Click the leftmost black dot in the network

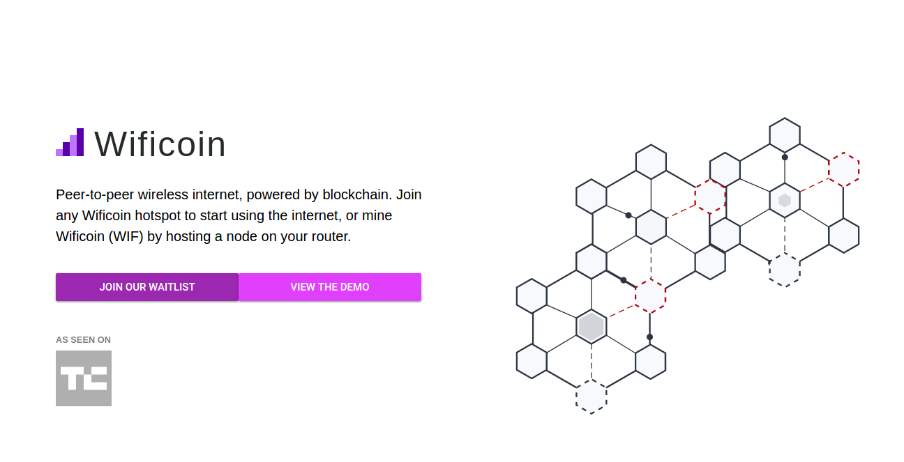click(624, 280)
